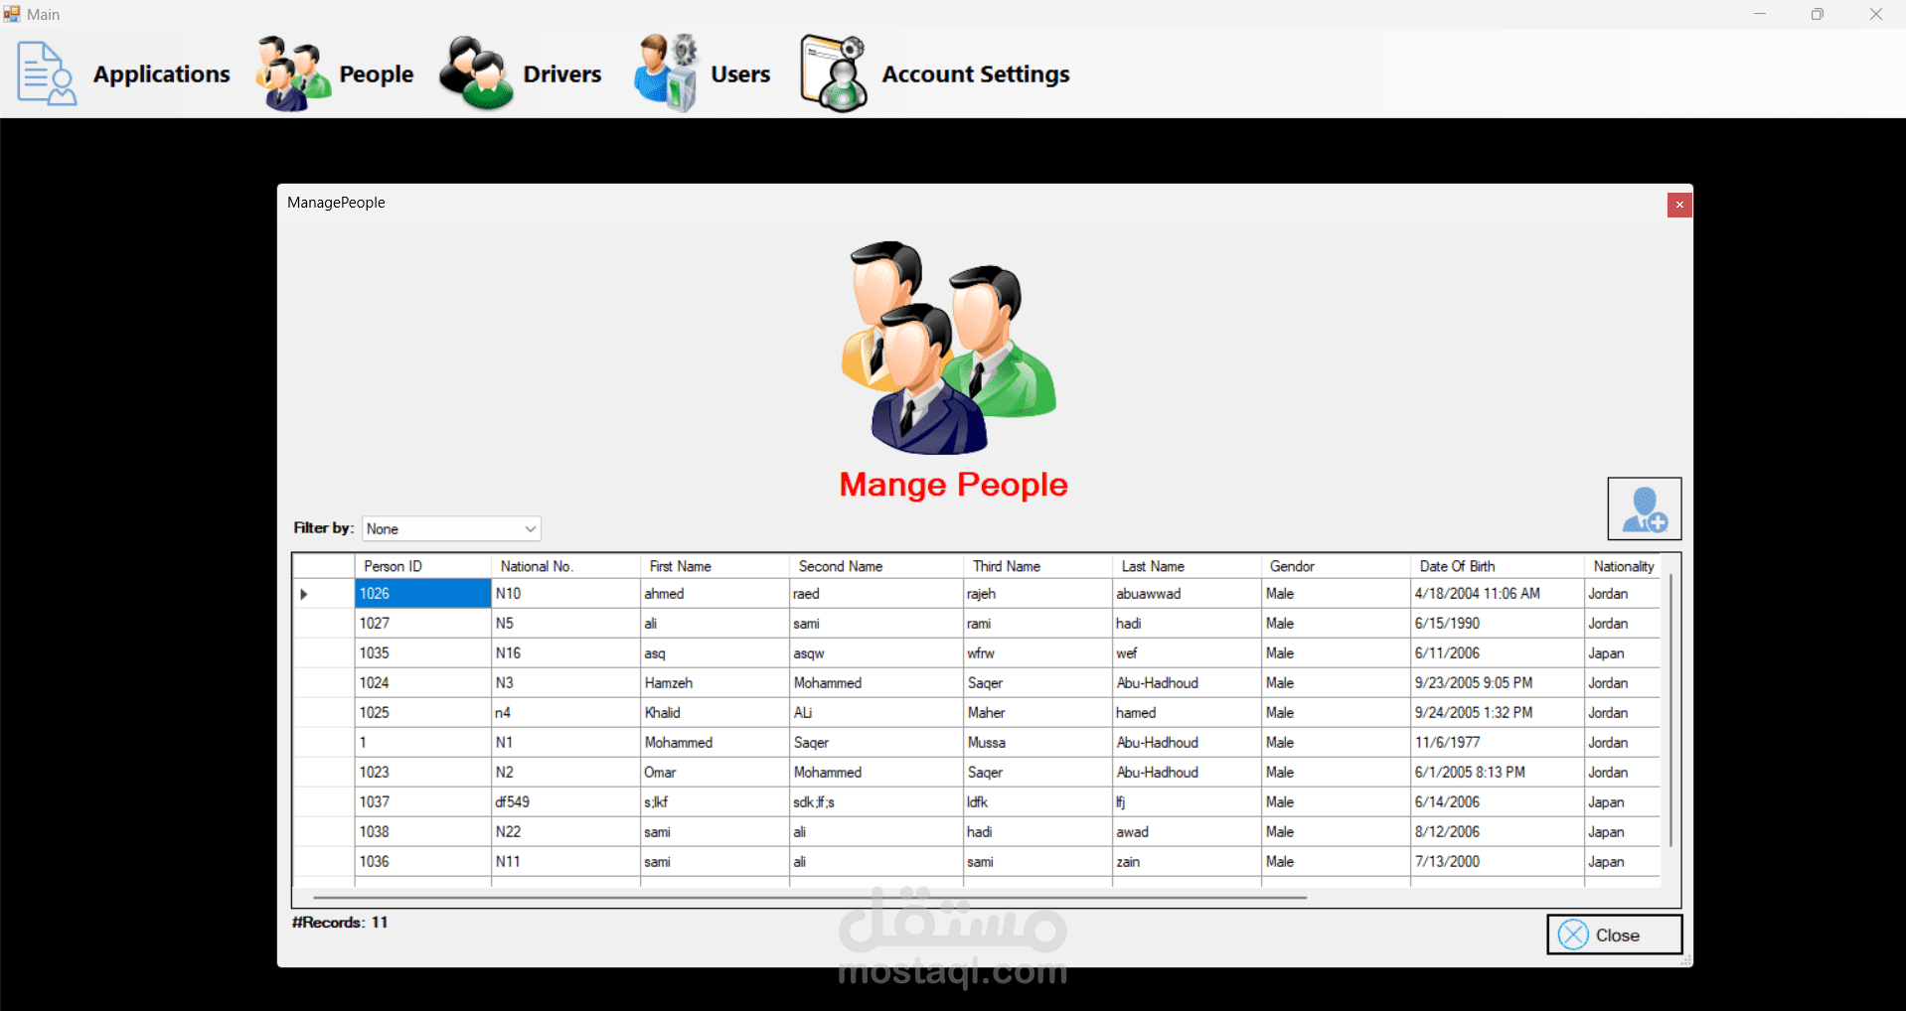Image resolution: width=1906 pixels, height=1011 pixels.
Task: Click the Last Name column header
Action: [x=1188, y=566]
